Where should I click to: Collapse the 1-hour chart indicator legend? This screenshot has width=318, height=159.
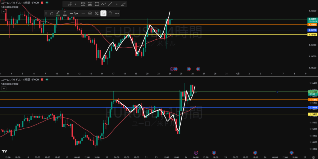click(x=4, y=89)
